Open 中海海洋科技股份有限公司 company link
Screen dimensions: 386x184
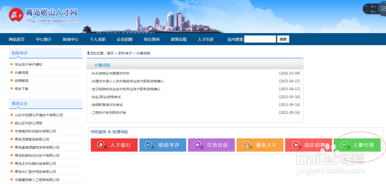coord(36,131)
